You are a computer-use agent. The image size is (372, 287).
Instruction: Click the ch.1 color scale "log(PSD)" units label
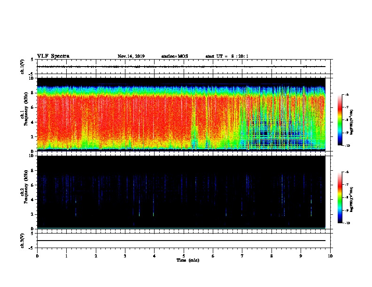coord(352,122)
